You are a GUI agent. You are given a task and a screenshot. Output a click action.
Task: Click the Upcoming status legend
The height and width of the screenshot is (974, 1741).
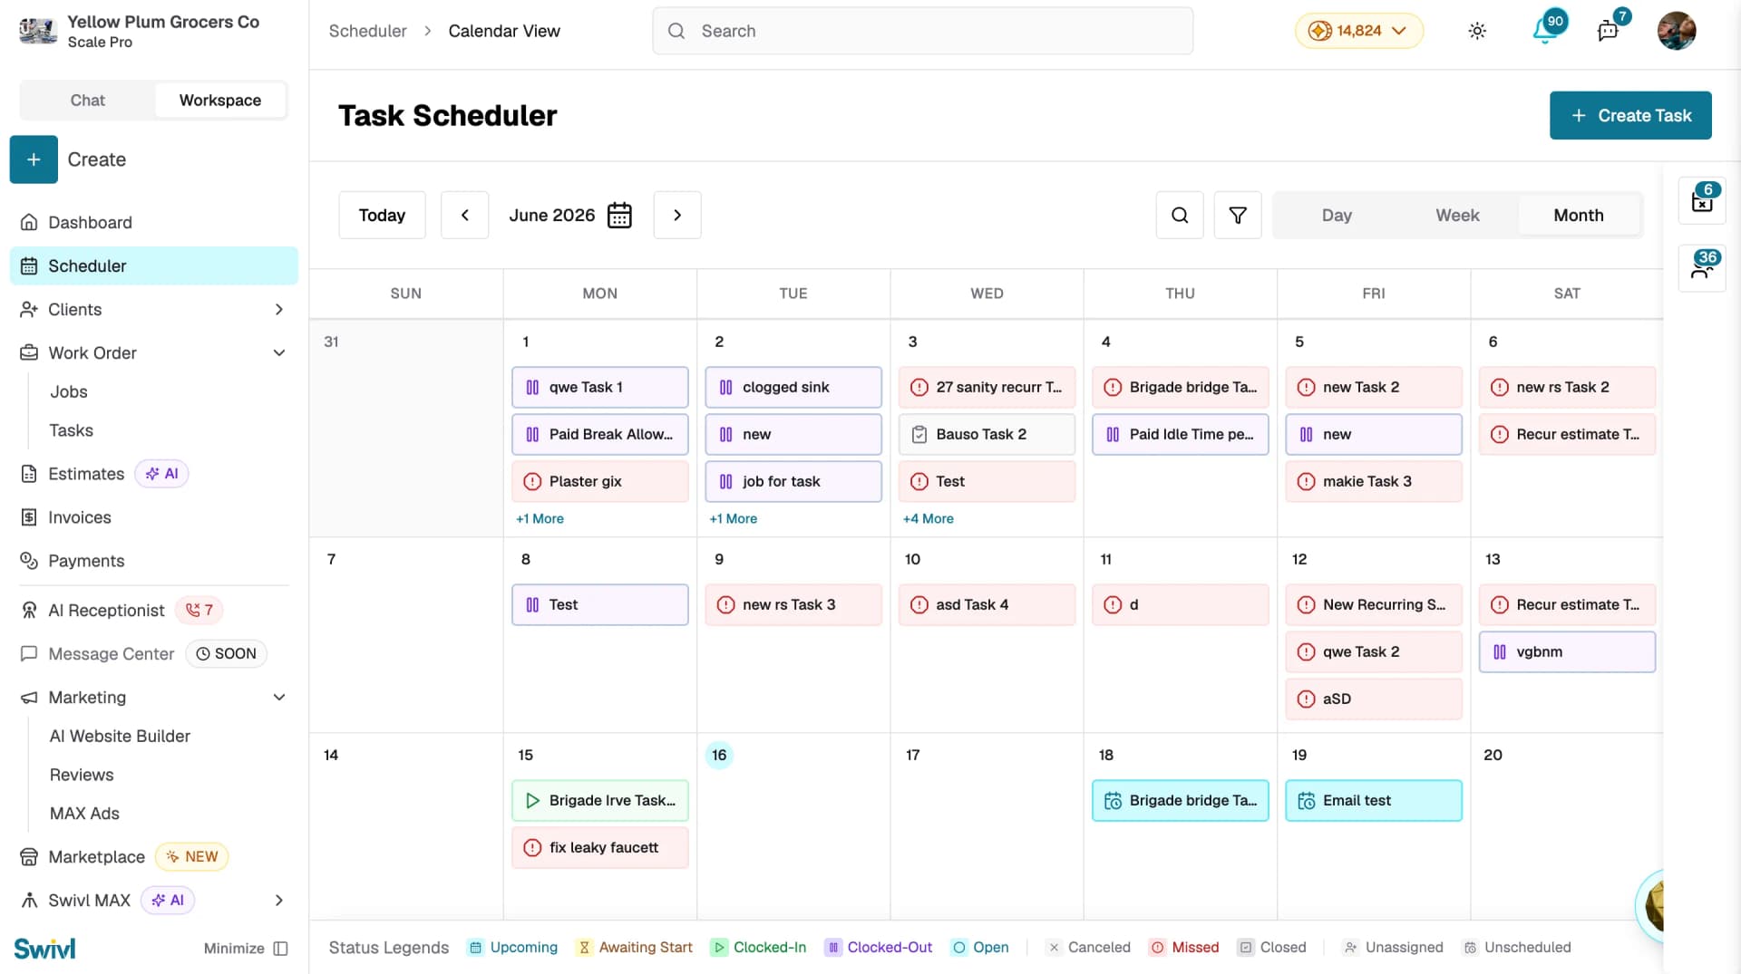[x=513, y=948]
